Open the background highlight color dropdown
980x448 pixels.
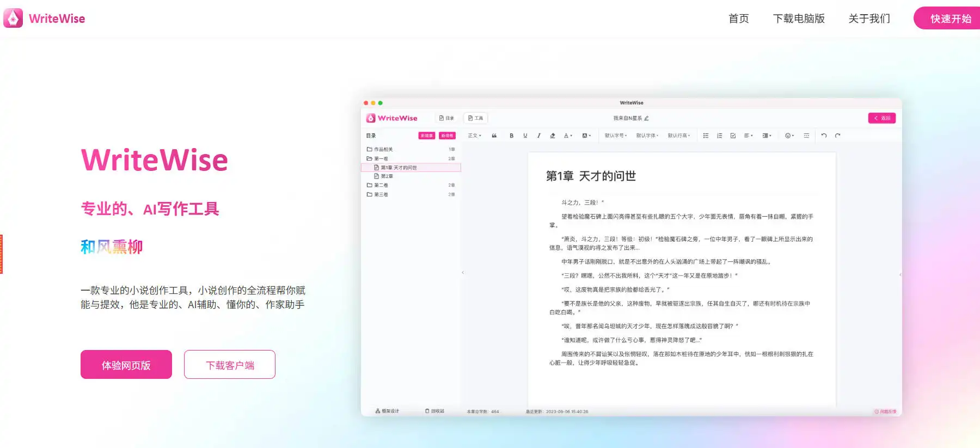586,136
